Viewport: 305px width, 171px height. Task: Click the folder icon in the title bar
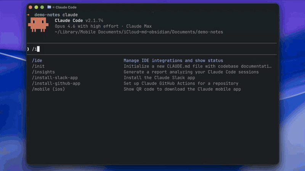[x=49, y=7]
